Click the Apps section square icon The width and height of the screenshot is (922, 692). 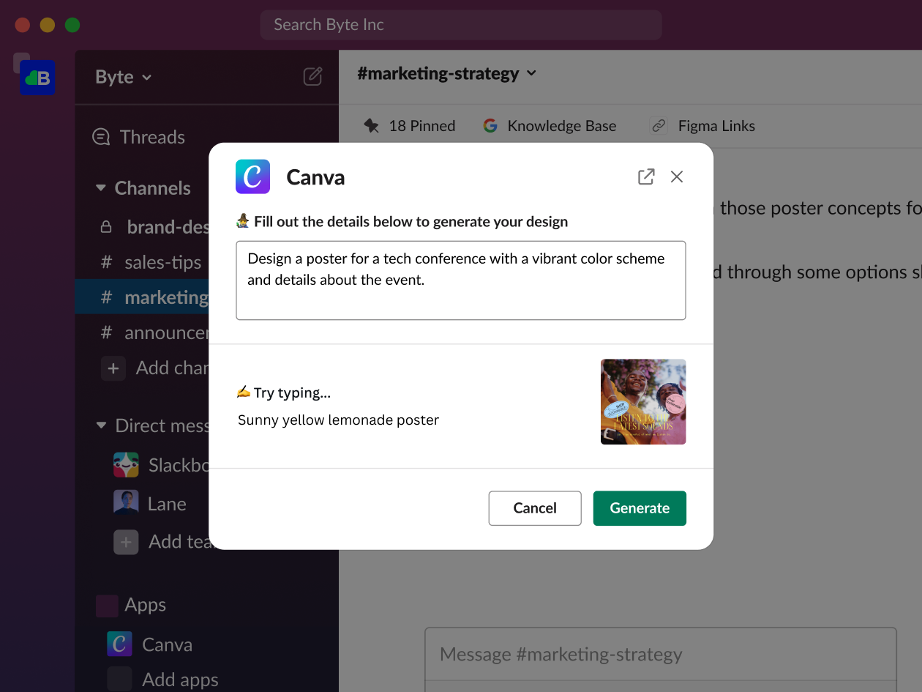pyautogui.click(x=108, y=606)
